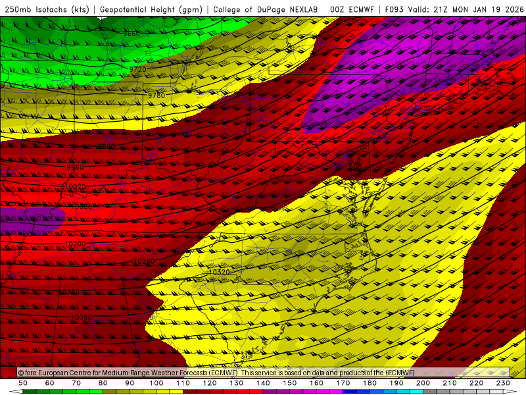Click the 150 value on color scale
Image resolution: width=526 pixels, height=395 pixels.
(x=290, y=383)
